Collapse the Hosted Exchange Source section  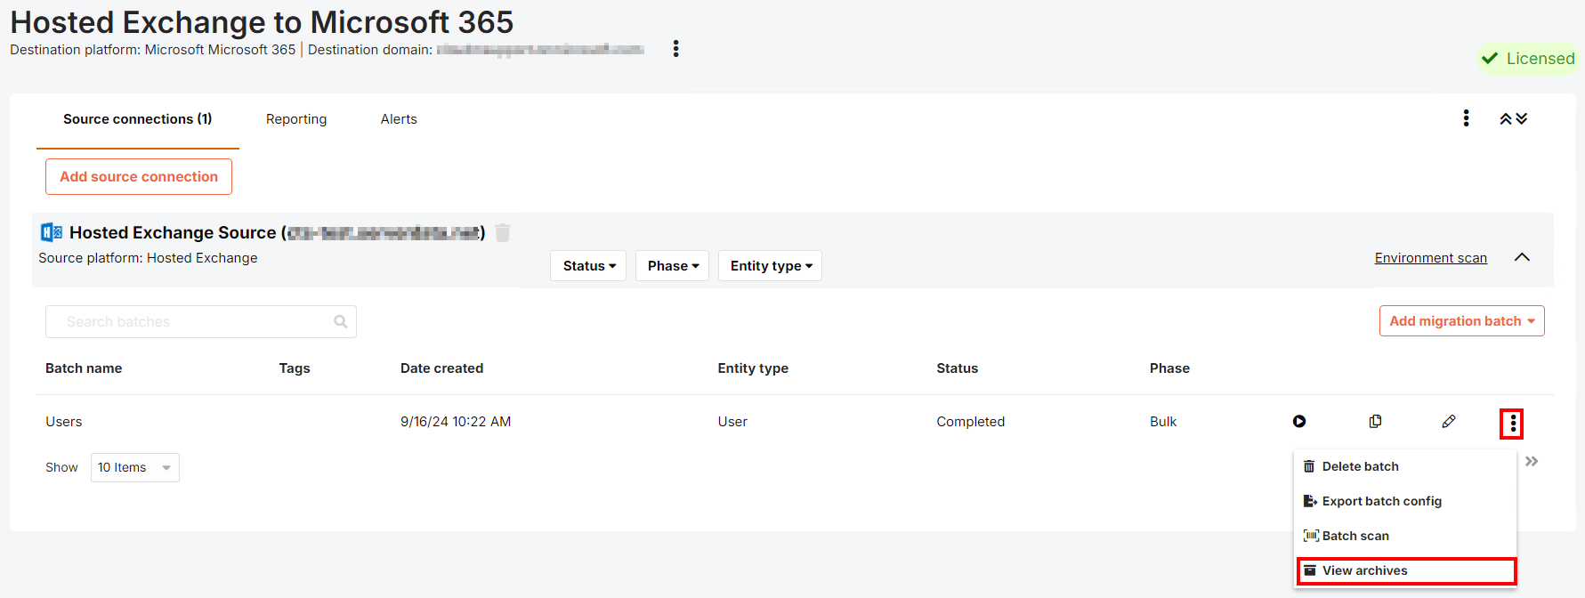(x=1522, y=257)
